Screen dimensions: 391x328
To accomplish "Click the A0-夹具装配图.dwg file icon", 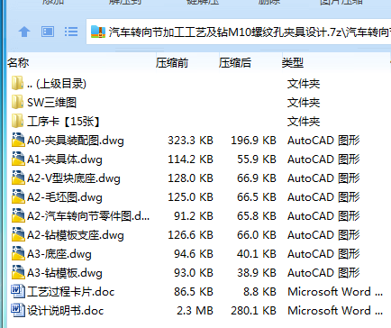I will pos(18,140).
